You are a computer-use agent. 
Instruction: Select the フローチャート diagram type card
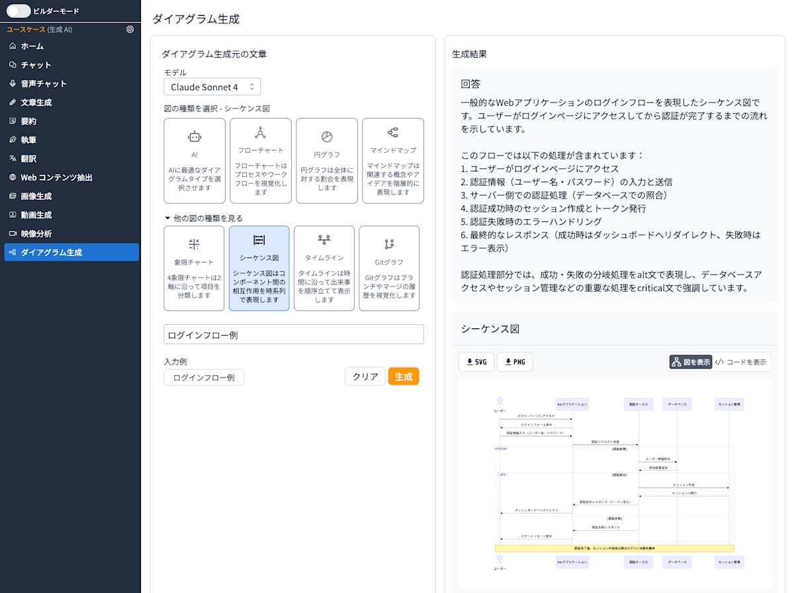pos(261,161)
